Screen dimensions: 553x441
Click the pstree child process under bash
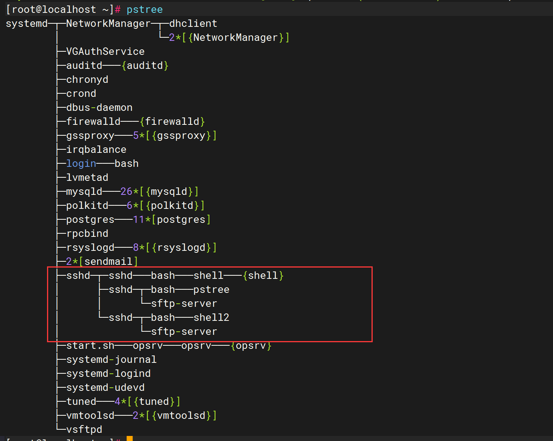tap(211, 290)
